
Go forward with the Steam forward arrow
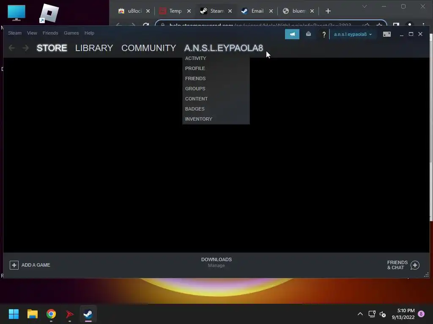(25, 48)
